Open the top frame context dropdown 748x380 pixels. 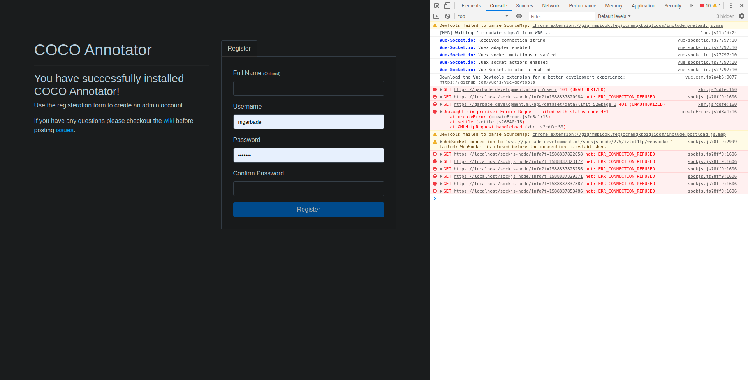[483, 16]
